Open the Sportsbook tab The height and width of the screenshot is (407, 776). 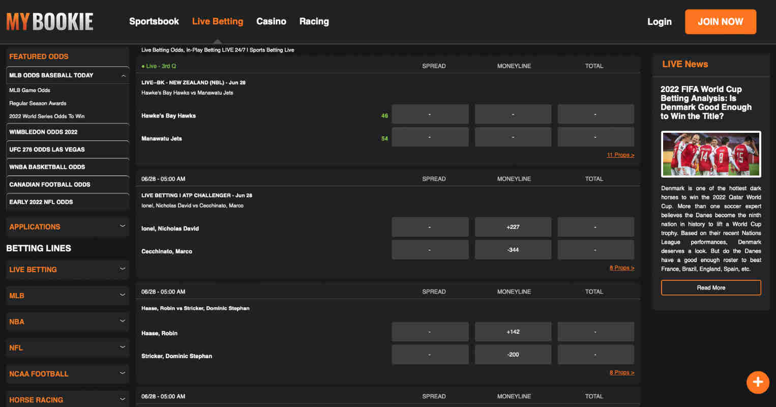(154, 21)
